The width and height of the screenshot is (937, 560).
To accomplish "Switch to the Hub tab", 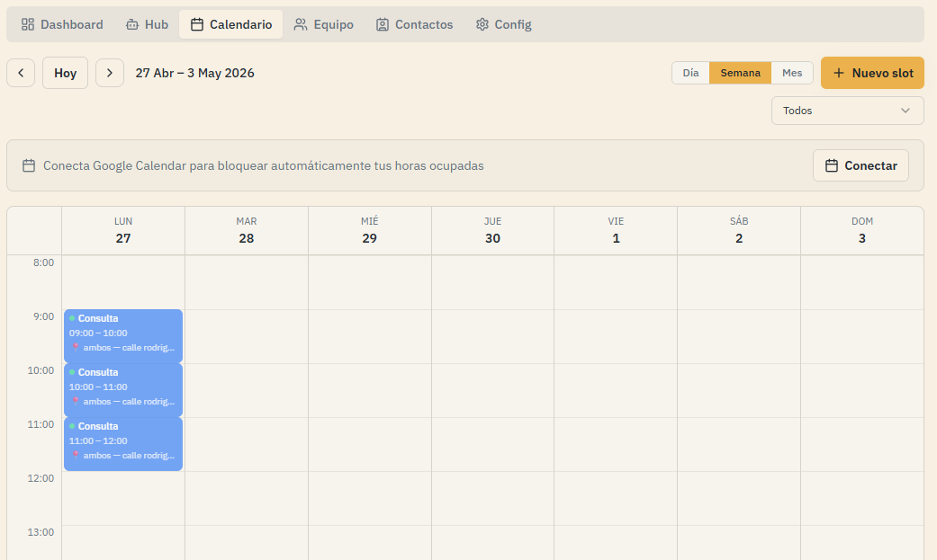I will coord(147,24).
